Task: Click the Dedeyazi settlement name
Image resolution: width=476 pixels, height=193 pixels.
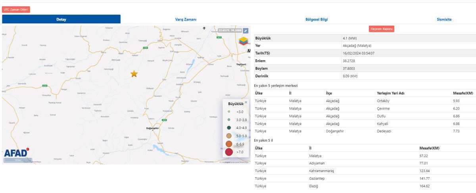Action: (384, 131)
